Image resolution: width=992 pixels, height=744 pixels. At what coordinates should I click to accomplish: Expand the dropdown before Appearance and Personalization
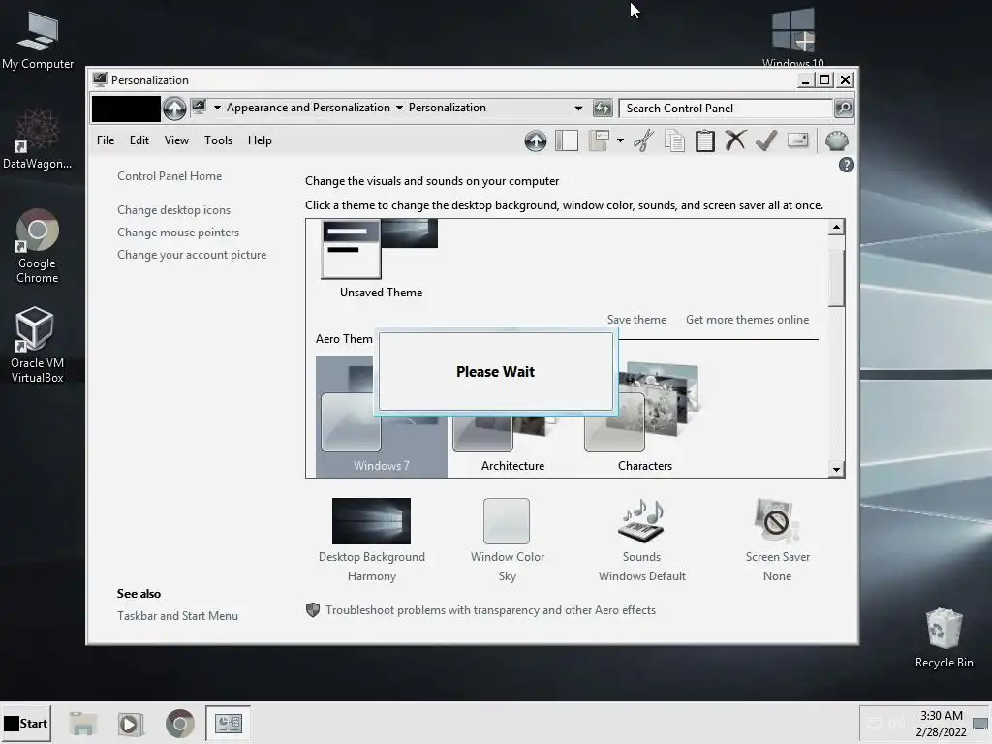[217, 108]
